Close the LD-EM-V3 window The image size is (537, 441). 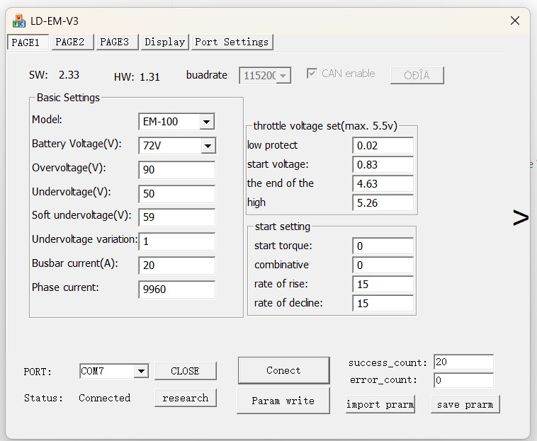(515, 21)
